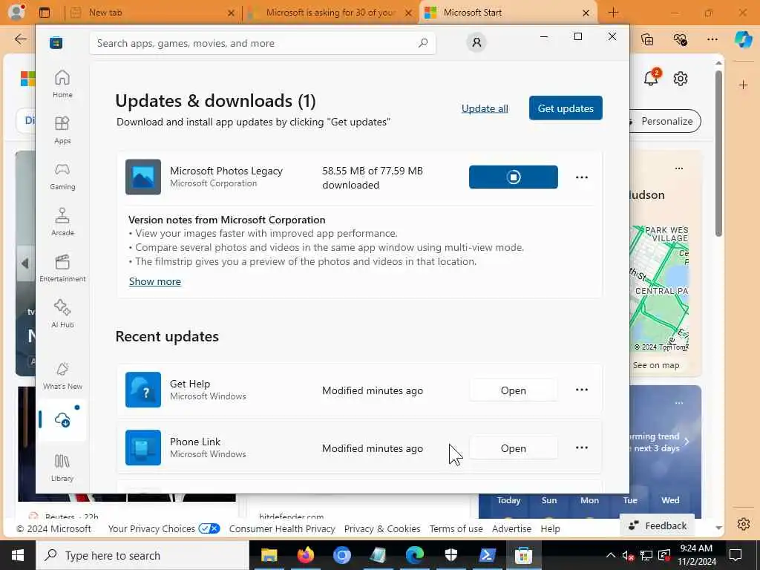760x570 pixels.
Task: Launch Firefox from the taskbar
Action: coord(305,555)
